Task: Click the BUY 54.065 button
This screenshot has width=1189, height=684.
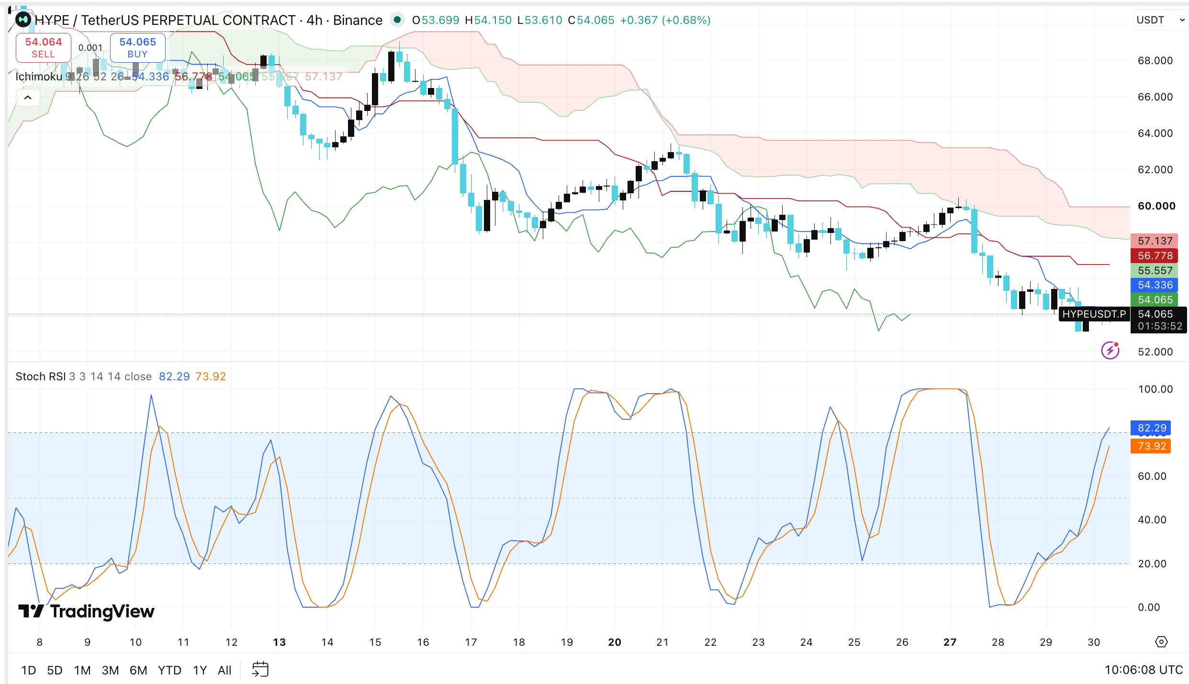Action: (x=138, y=47)
